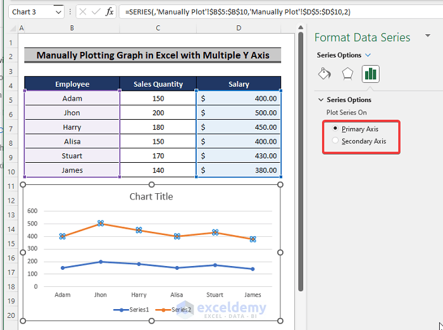Select the Salary header cell
Image resolution: width=443 pixels, height=330 pixels.
pyautogui.click(x=239, y=84)
